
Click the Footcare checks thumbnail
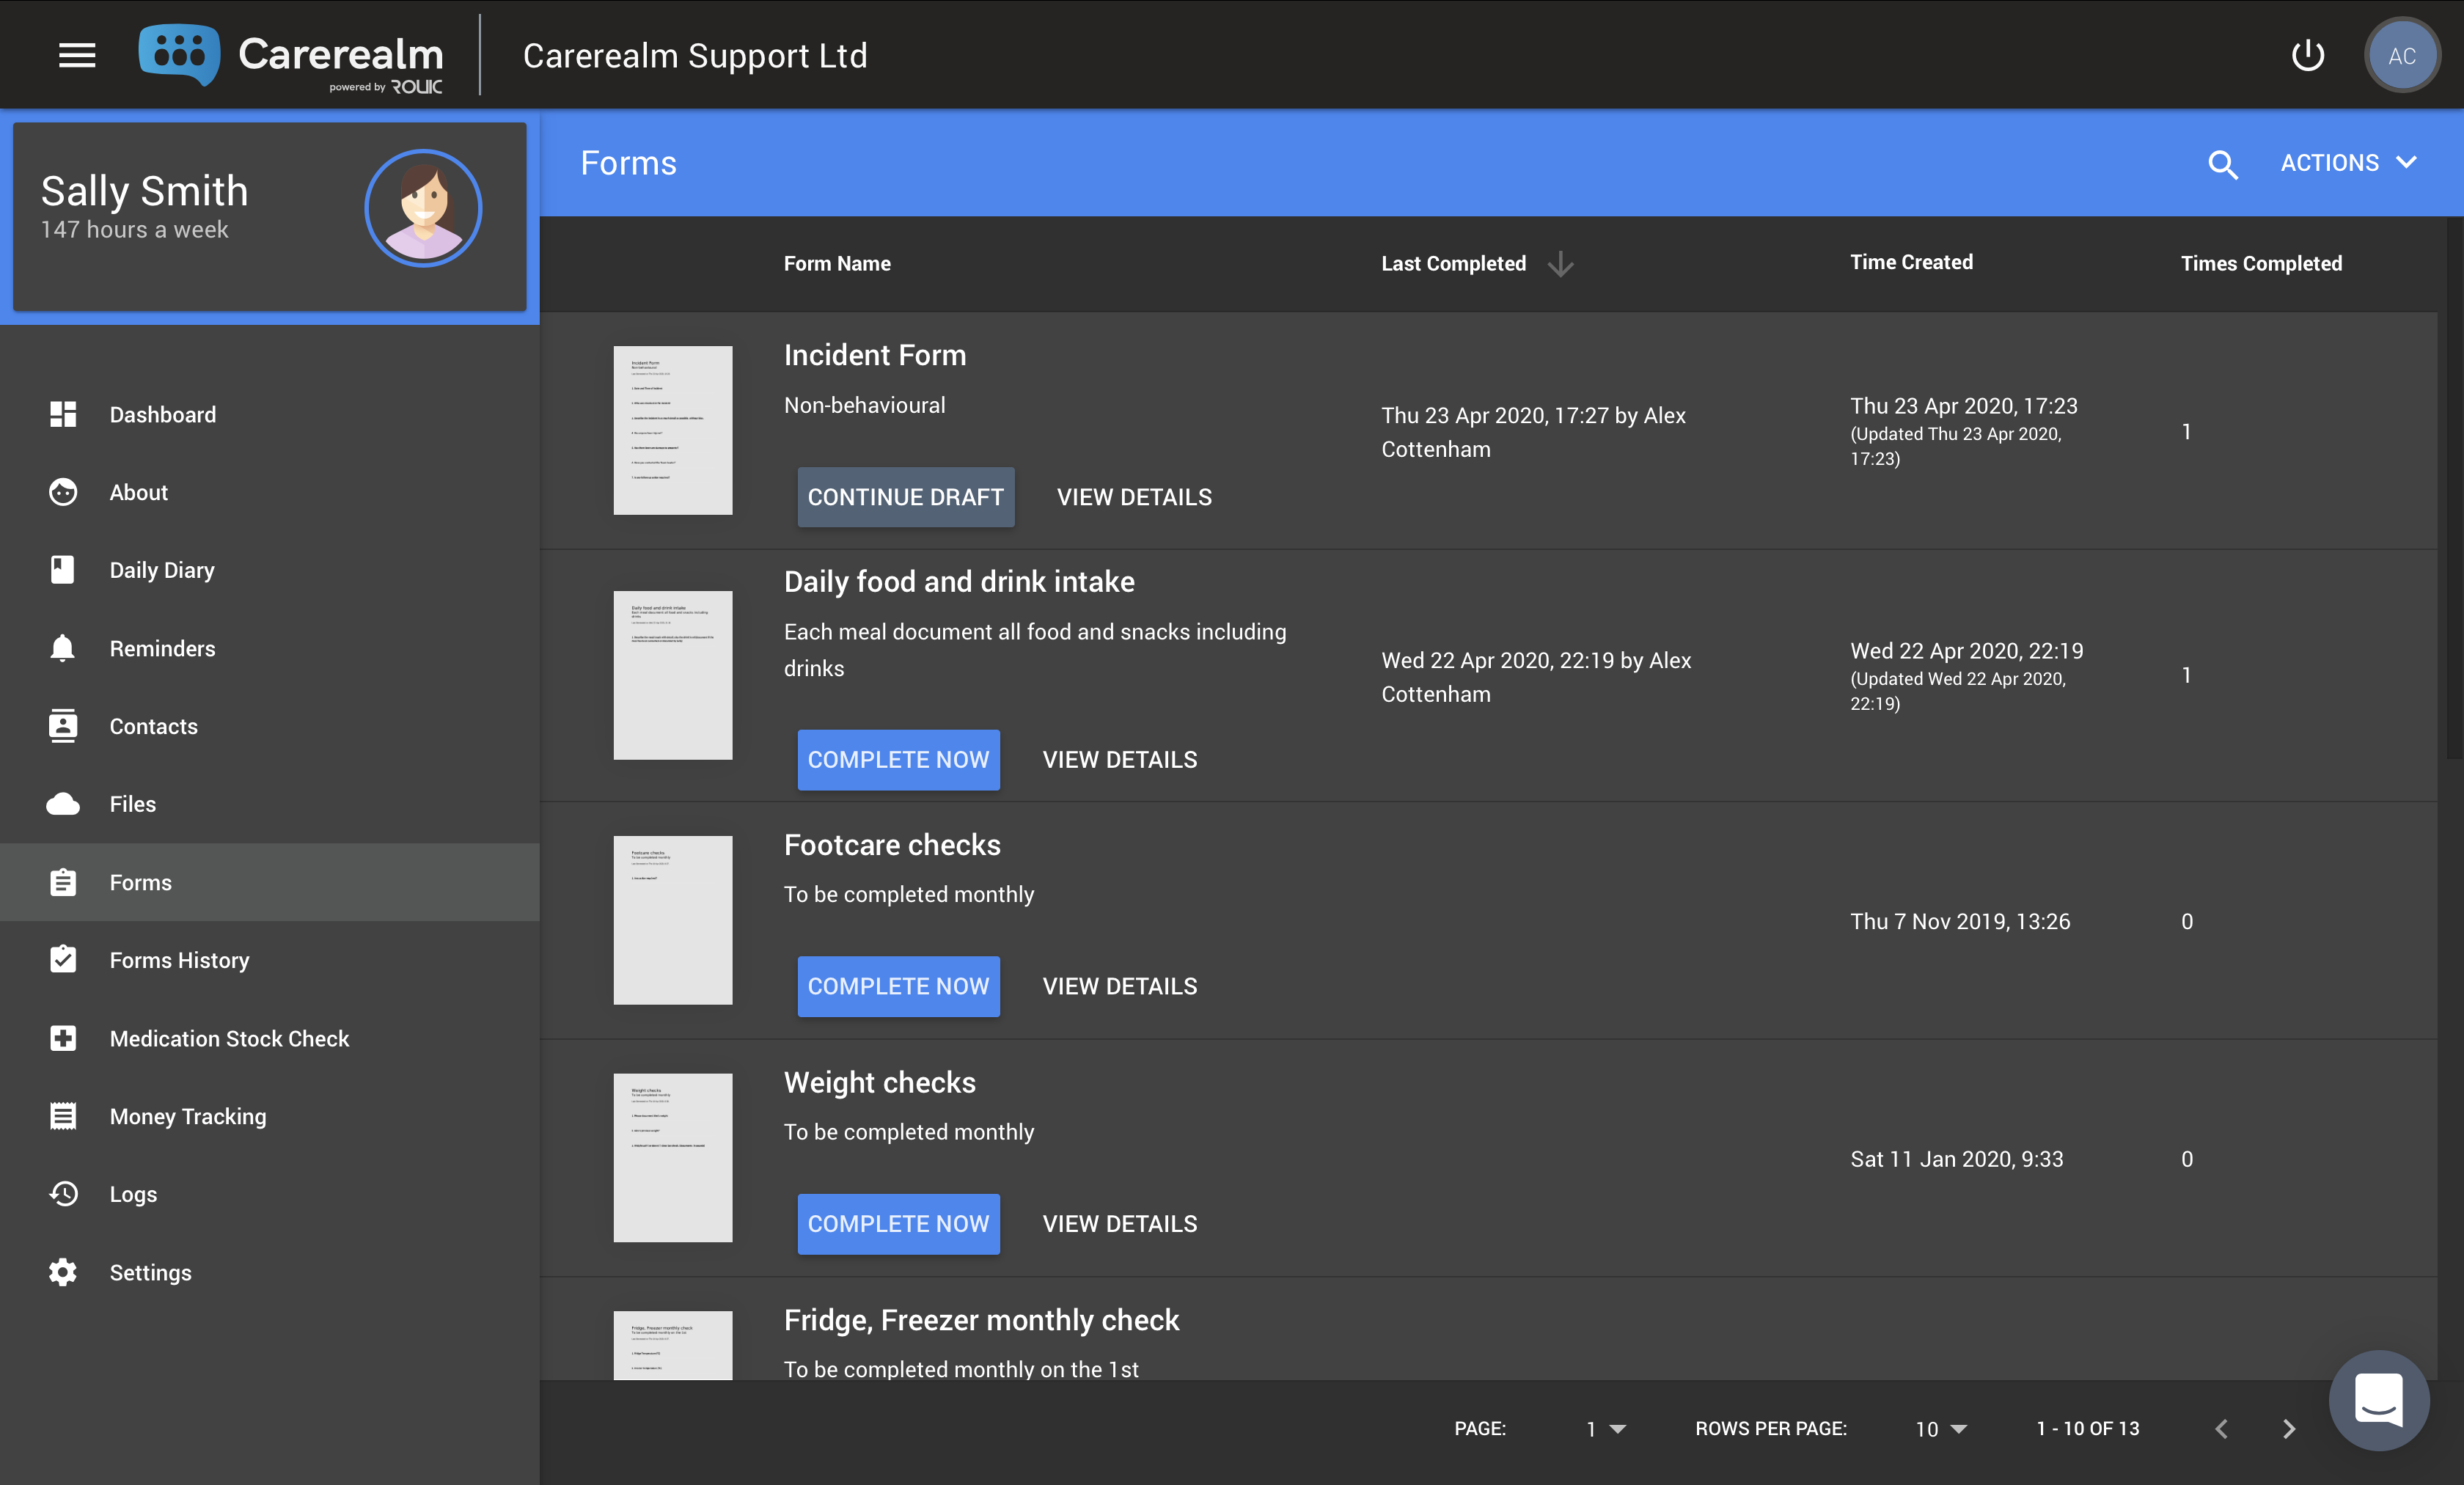point(672,920)
